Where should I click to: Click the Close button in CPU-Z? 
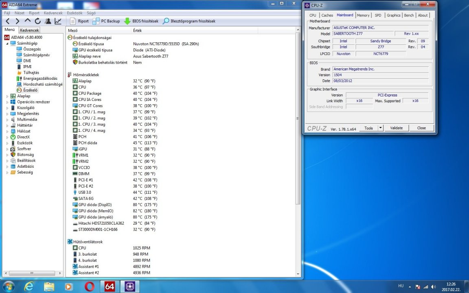tap(421, 128)
